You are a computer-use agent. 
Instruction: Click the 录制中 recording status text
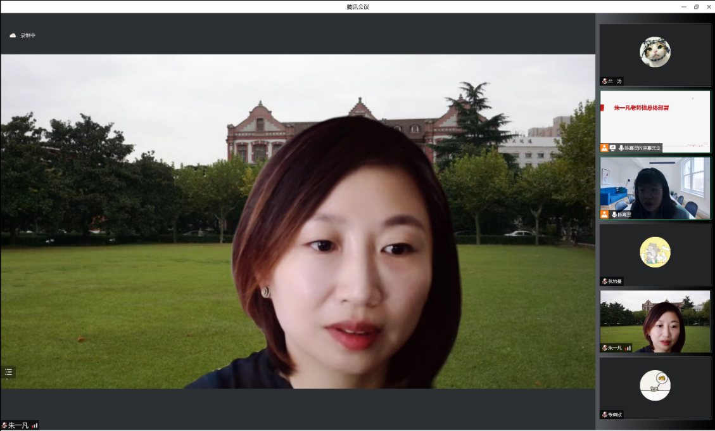pos(28,35)
